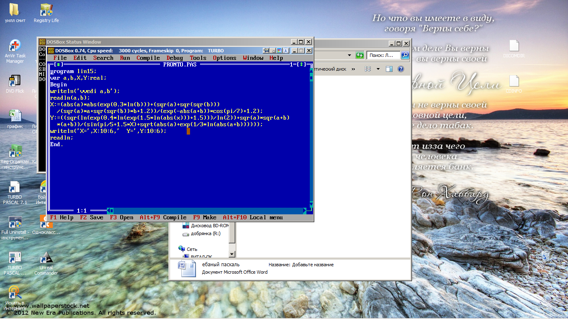Click the Explorer navigation pane scroll-down arrow
This screenshot has width=568, height=319.
tap(232, 254)
